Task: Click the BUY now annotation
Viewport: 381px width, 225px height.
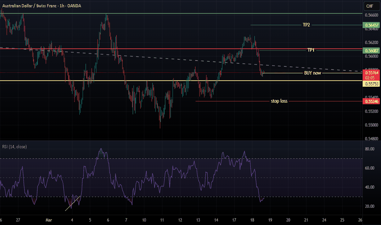Action: (312, 73)
